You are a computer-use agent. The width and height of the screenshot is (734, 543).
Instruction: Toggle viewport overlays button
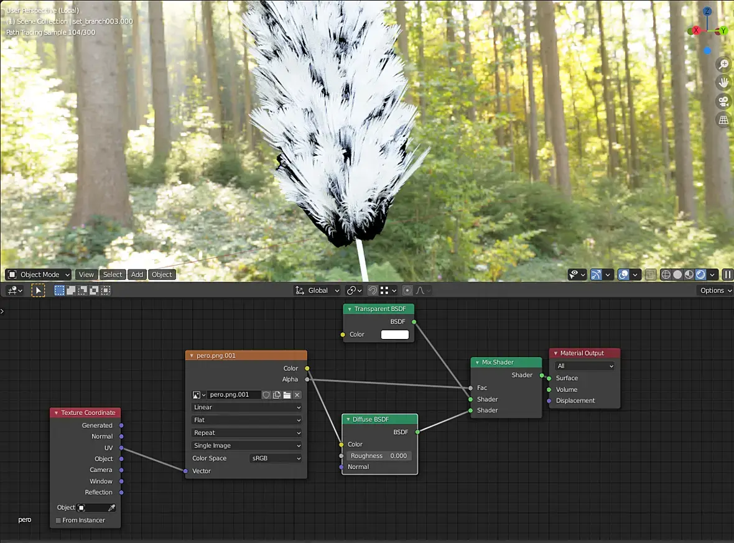[x=623, y=275]
